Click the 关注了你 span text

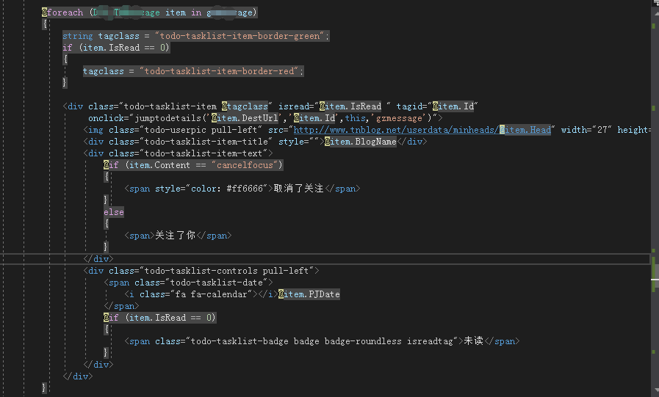tap(176, 236)
